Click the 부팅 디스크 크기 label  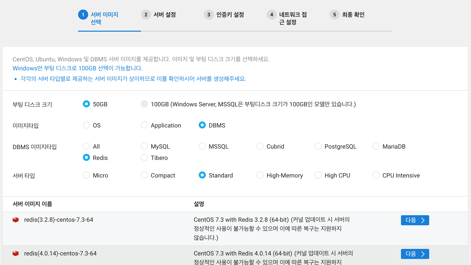32,104
